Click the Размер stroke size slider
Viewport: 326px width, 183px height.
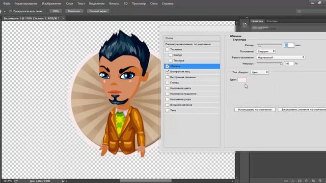(269, 45)
